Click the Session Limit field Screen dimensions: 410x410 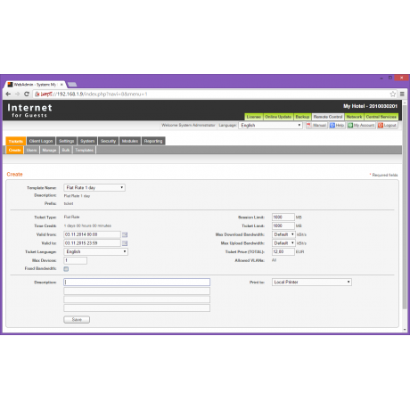click(x=283, y=217)
